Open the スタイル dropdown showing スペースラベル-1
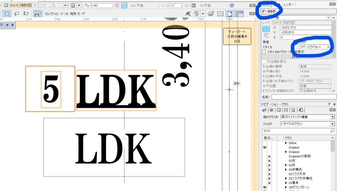The height and width of the screenshot is (191, 337). 312,47
